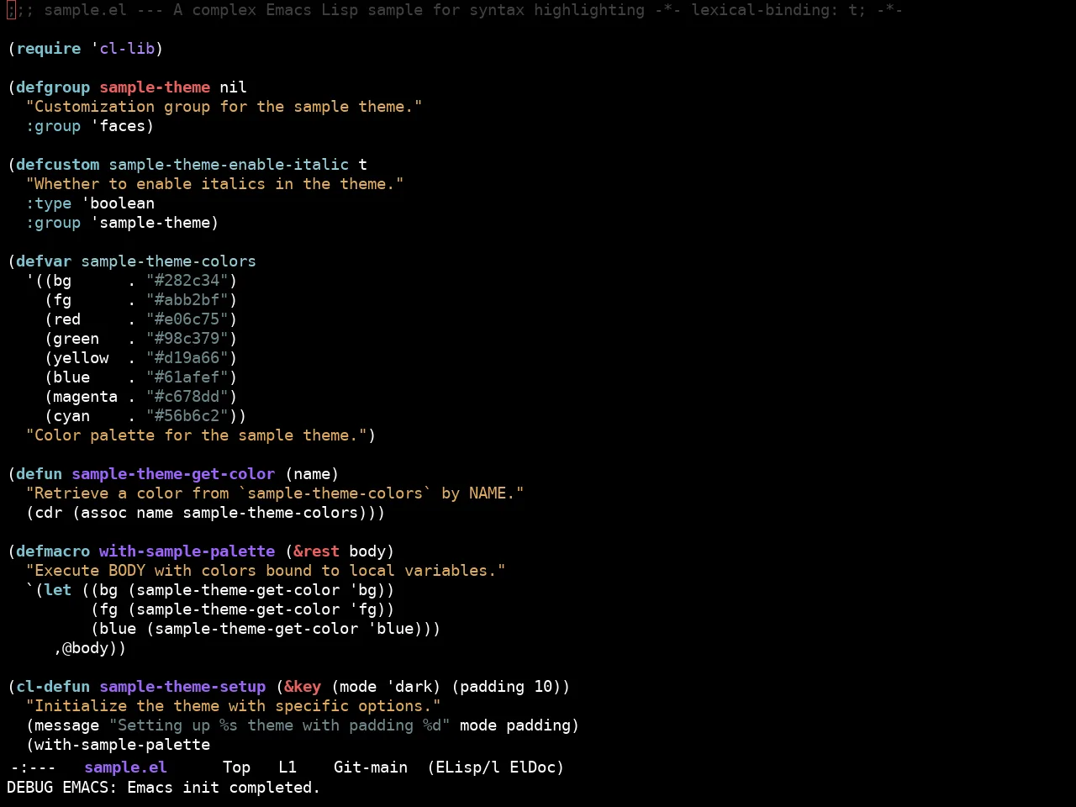Click the 'yellow' key in the palette

(81, 358)
